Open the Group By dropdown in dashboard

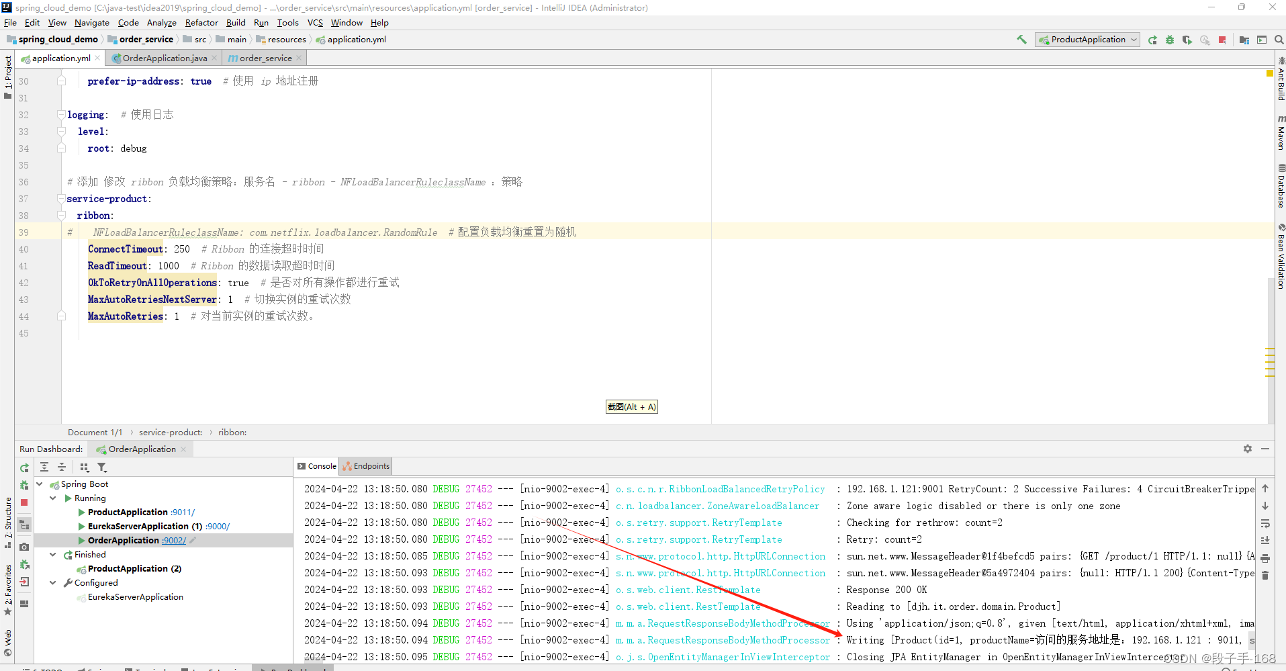point(84,467)
